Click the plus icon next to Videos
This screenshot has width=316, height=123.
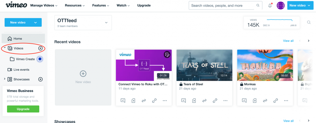40,48
